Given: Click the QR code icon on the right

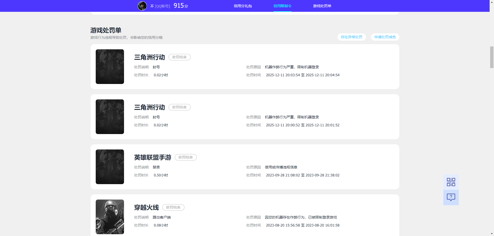Looking at the screenshot, I should pos(451,182).
